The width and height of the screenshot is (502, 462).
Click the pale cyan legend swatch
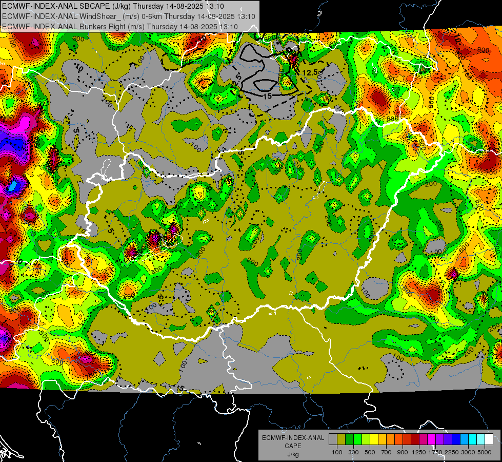point(481,439)
